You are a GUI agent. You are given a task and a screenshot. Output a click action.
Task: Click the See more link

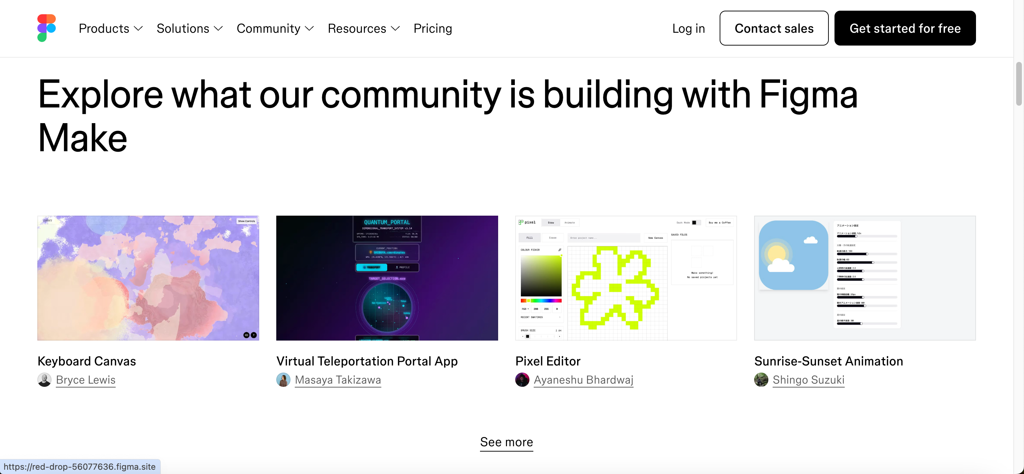506,442
